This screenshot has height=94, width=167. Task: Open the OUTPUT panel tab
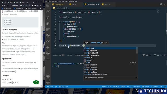click(69, 55)
